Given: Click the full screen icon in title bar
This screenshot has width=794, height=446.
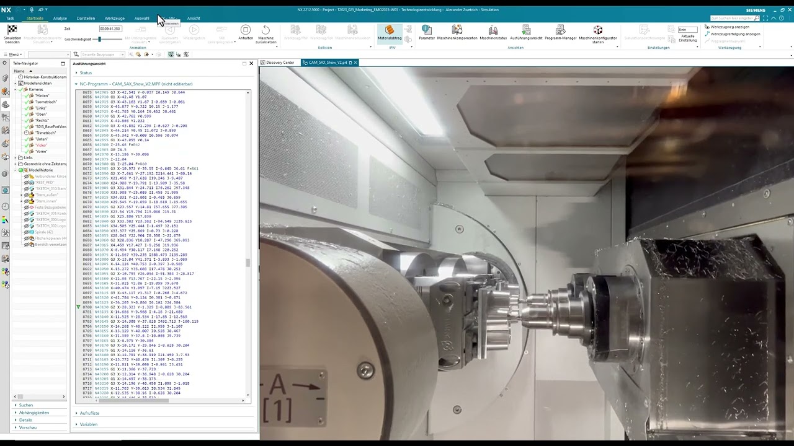Looking at the screenshot, I should pos(765,18).
